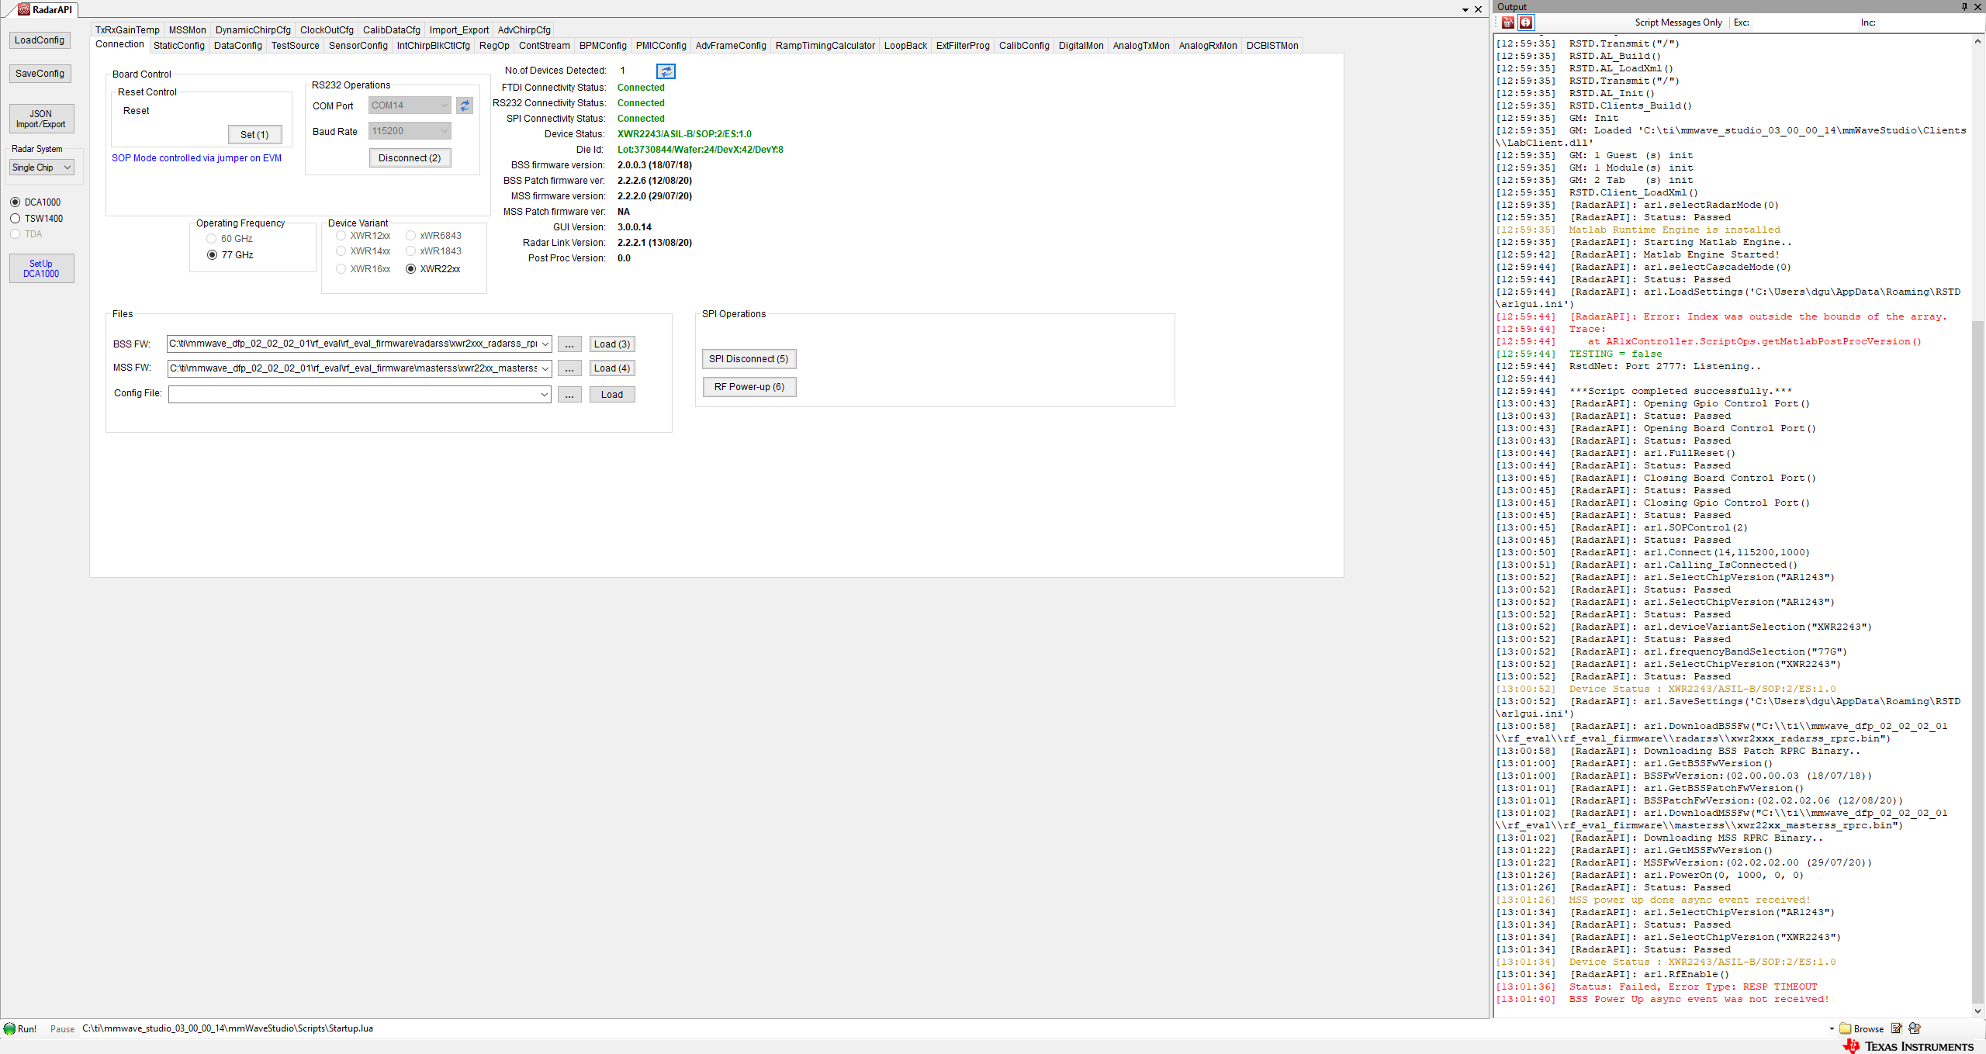Browse for Config File with ... button
This screenshot has height=1054, width=1986.
coord(569,395)
